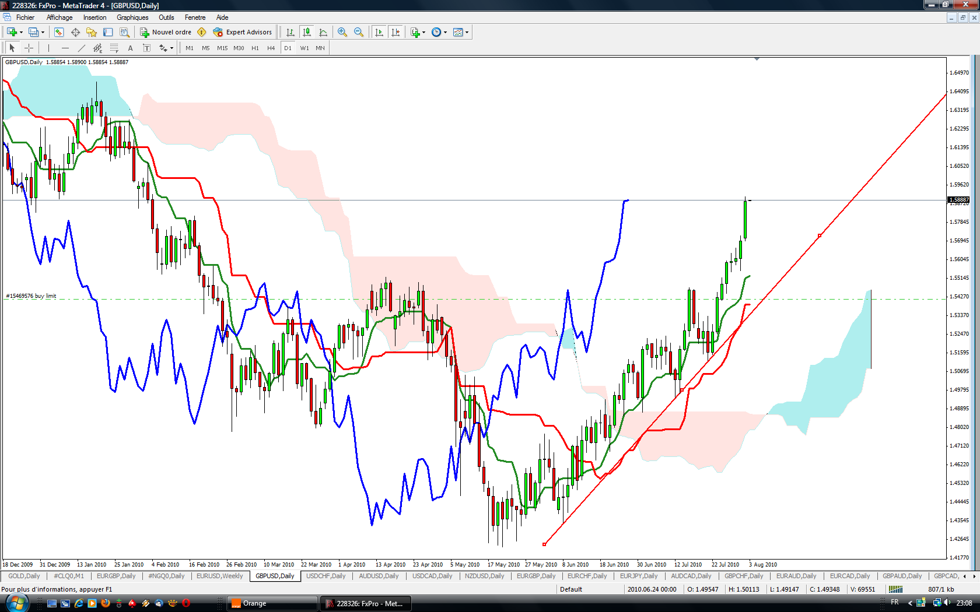Zoom in on the chart
The image size is (980, 612).
tap(342, 32)
